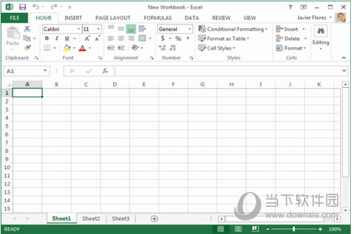Viewport: 354px width, 234px height.
Task: Open the Calibri font name dropdown
Action: pos(79,29)
